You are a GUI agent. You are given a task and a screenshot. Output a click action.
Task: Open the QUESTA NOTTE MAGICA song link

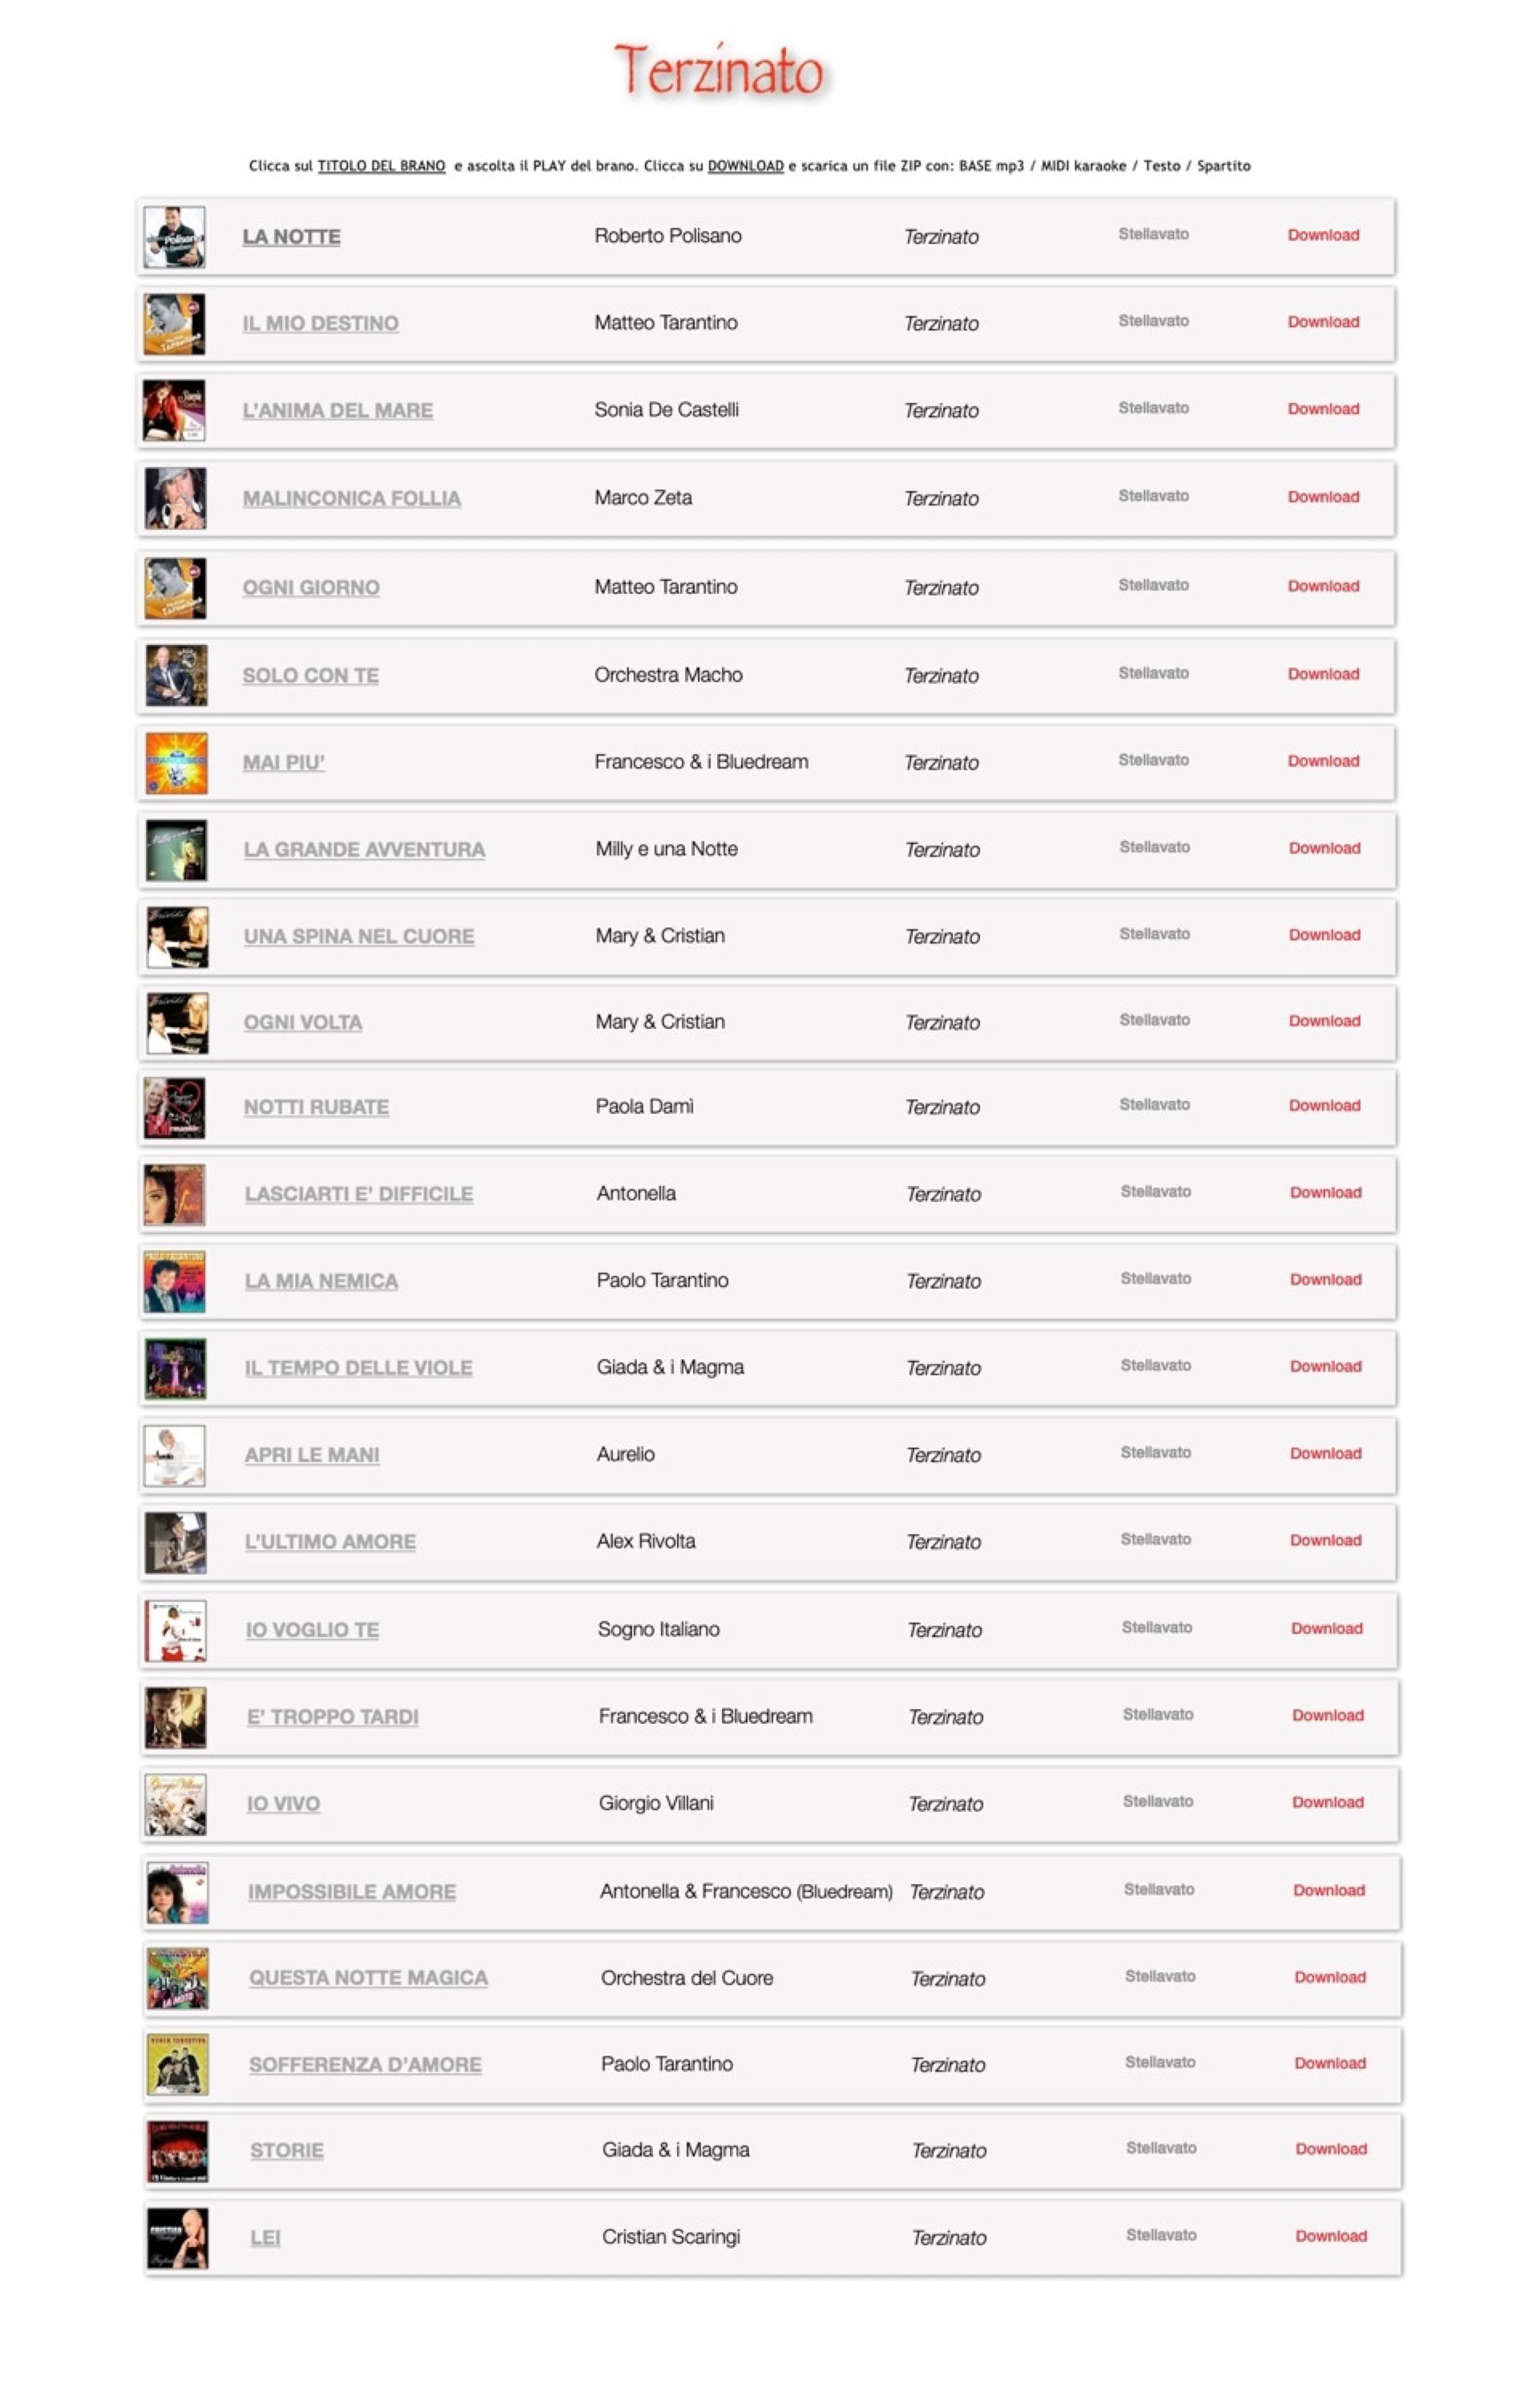pyautogui.click(x=368, y=1977)
